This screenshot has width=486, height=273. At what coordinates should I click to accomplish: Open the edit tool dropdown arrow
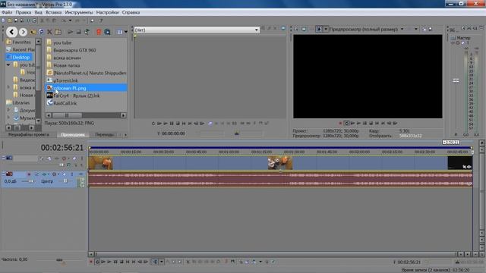click(162, 262)
